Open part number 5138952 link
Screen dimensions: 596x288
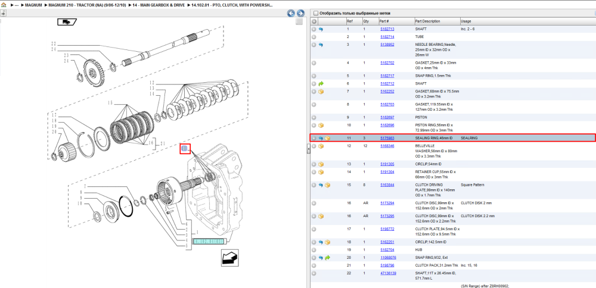(x=387, y=45)
